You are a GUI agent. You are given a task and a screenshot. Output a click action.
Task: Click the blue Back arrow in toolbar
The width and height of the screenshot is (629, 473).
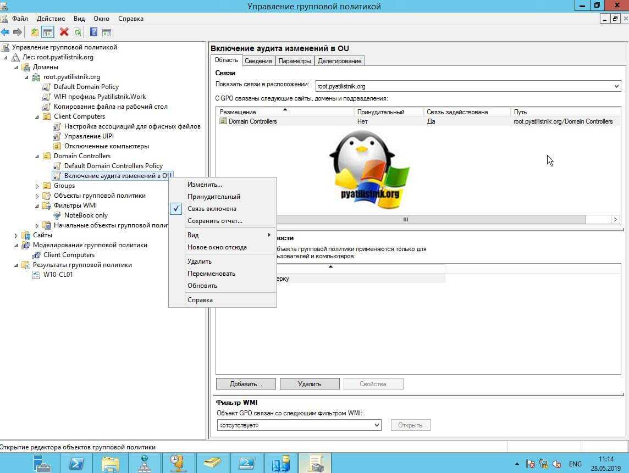point(5,32)
